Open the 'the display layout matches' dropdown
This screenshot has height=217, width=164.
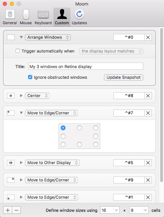[111, 51]
